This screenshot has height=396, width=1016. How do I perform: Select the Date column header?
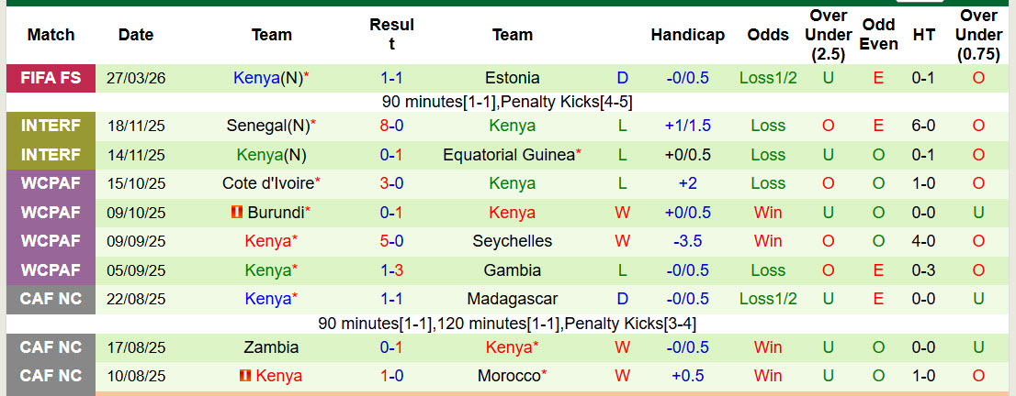coord(136,35)
